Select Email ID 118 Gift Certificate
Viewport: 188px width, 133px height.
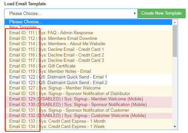point(88,66)
